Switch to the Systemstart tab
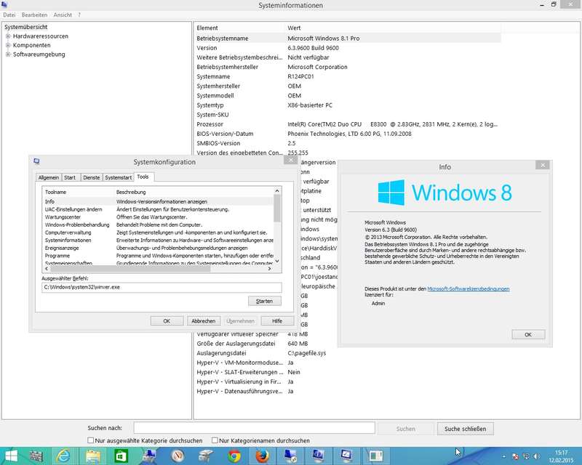The height and width of the screenshot is (465, 582). (x=118, y=177)
